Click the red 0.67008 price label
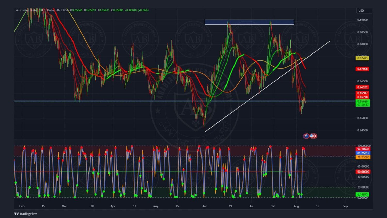Screen dimensions: 387x218 coord(362,69)
